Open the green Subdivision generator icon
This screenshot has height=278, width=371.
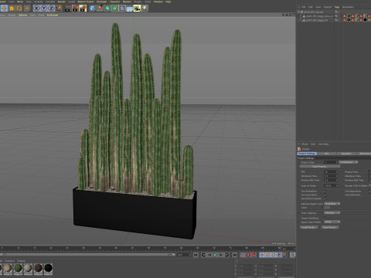(107, 8)
